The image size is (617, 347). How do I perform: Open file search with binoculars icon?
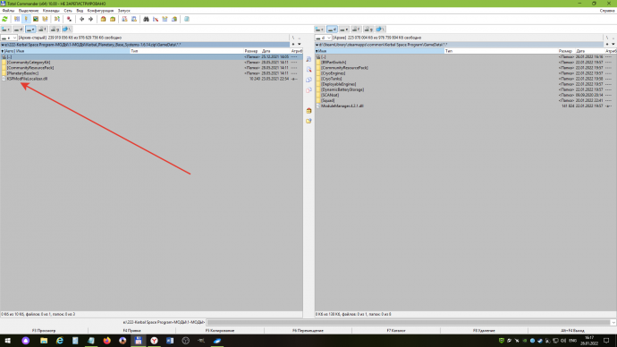(146, 19)
